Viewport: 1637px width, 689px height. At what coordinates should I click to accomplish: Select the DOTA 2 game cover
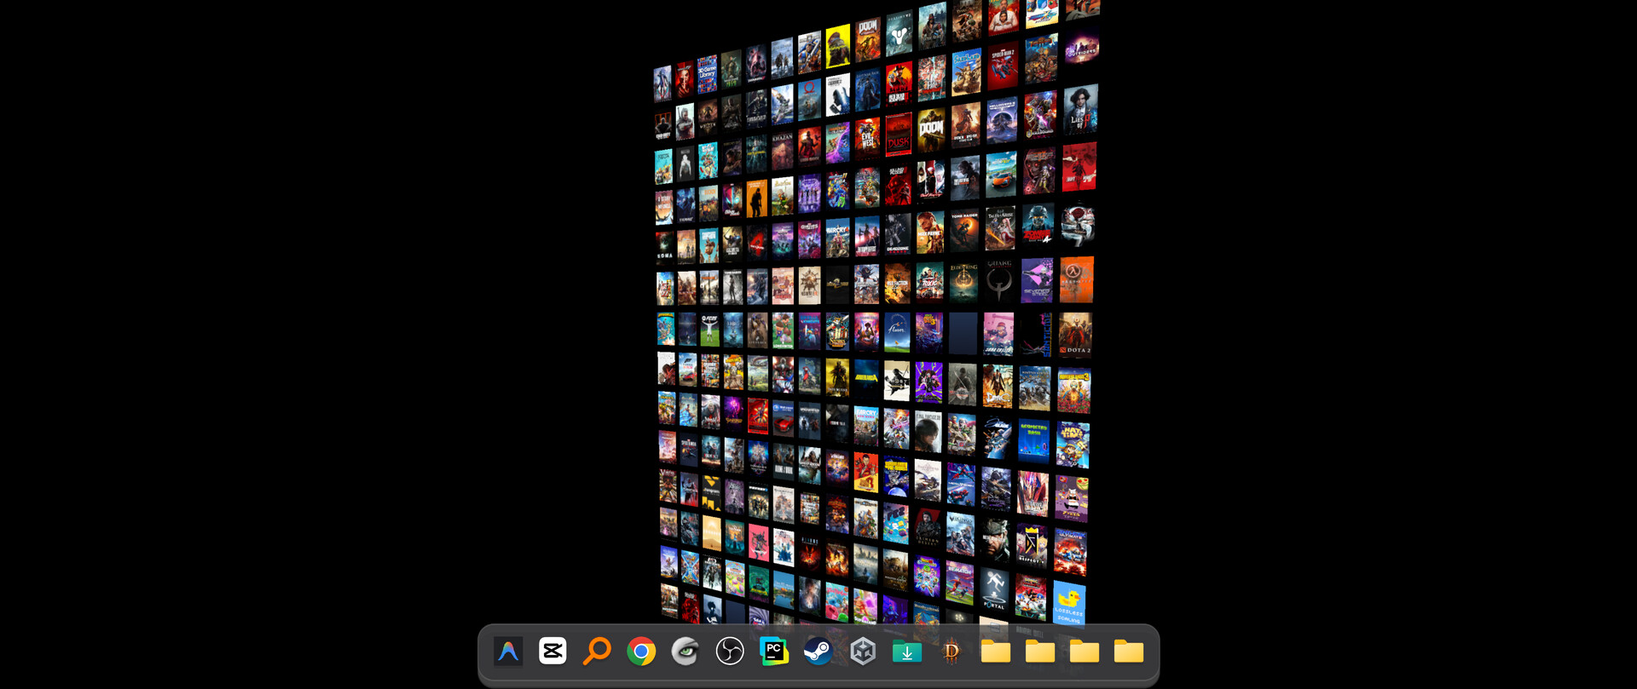click(1075, 334)
